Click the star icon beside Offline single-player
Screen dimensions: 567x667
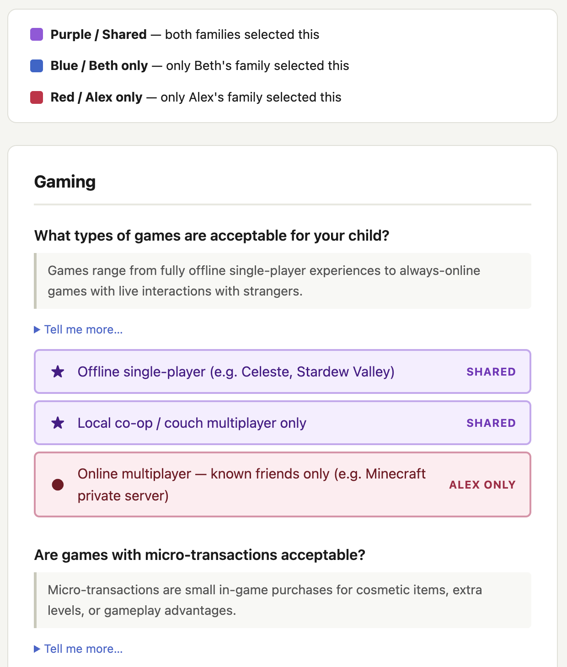[58, 371]
